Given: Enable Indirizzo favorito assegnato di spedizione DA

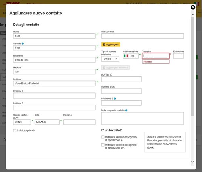Looking at the screenshot, I should pos(103,145).
